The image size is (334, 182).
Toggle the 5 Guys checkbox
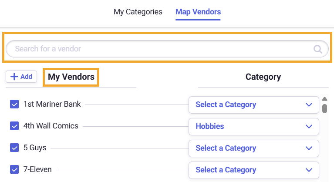coord(14,148)
